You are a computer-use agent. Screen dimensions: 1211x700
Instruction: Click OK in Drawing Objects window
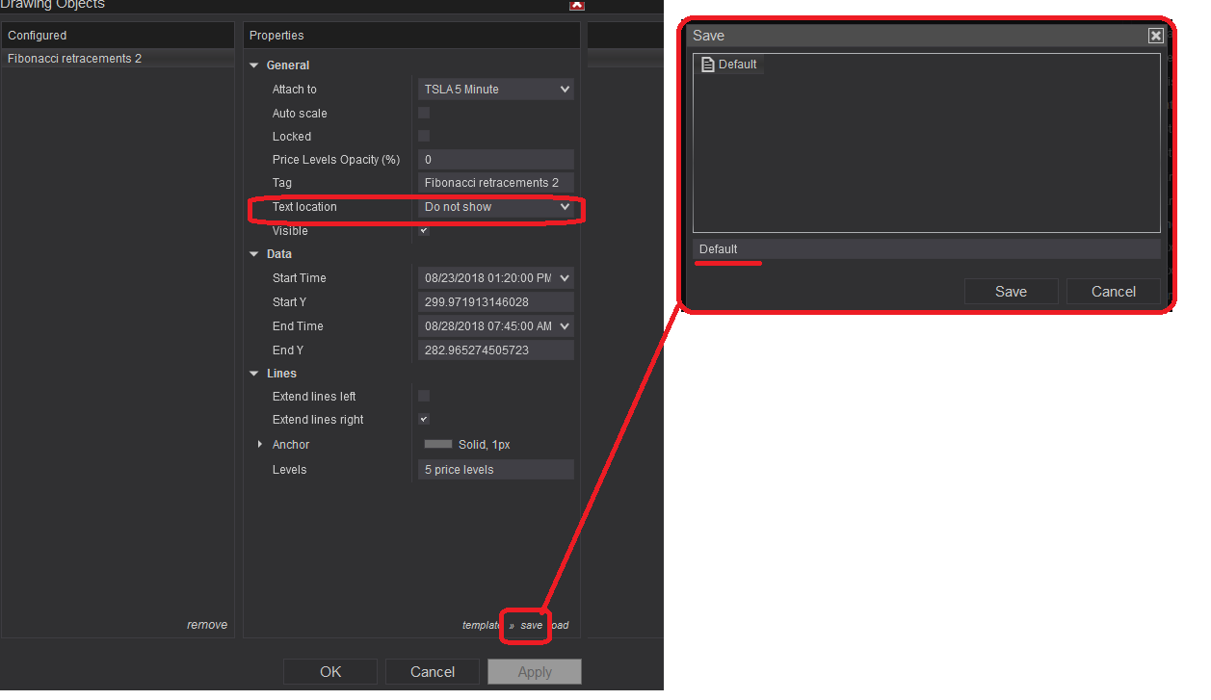(x=330, y=672)
